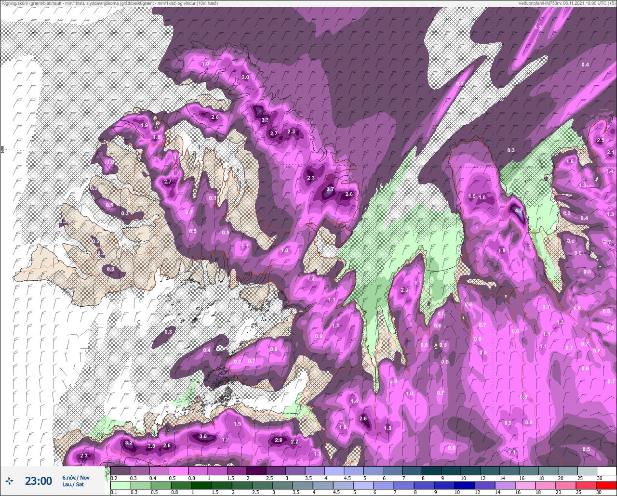Click the 3.7 snowfall value on the map
This screenshot has height=496, width=617.
pos(330,190)
